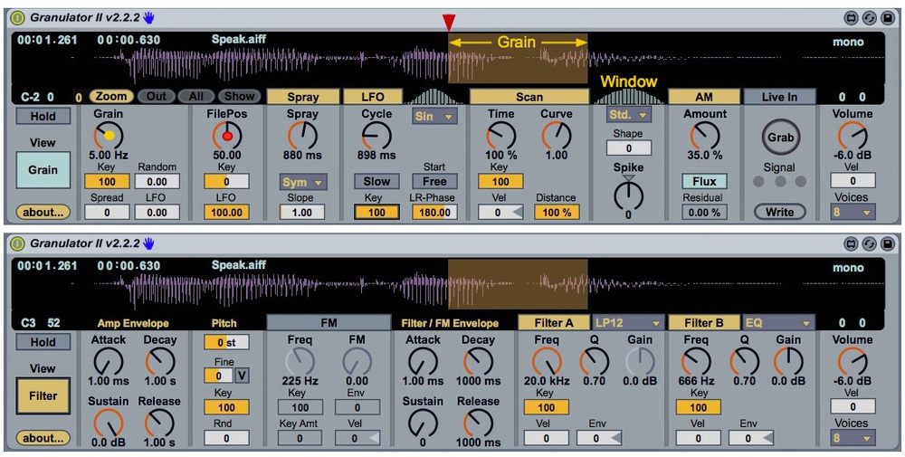Click the Scan Curve knob
Image resolution: width=905 pixels, height=457 pixels.
coord(557,136)
